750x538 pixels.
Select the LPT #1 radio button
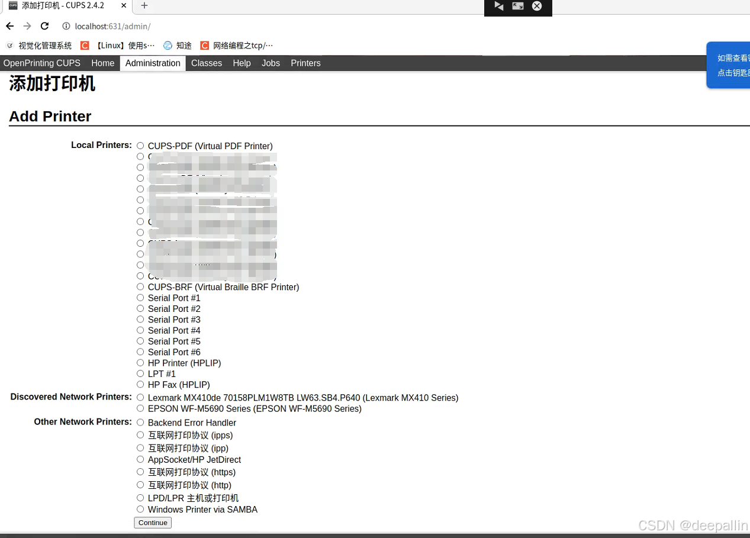pyautogui.click(x=140, y=373)
